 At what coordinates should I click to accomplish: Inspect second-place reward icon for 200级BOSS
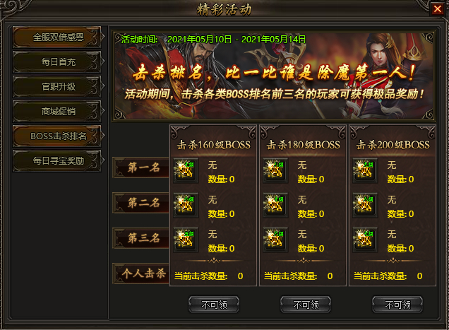coord(365,206)
